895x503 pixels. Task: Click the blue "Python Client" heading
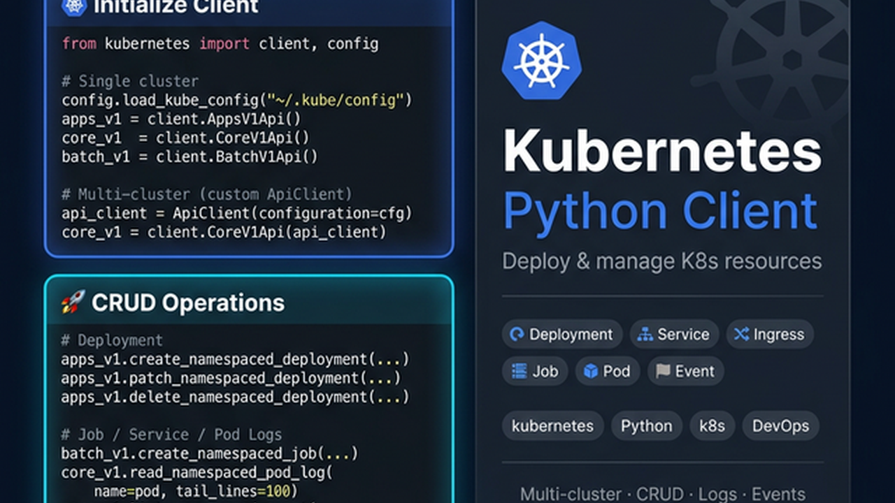(x=660, y=211)
